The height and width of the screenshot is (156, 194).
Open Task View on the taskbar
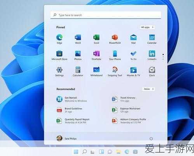click(93, 152)
